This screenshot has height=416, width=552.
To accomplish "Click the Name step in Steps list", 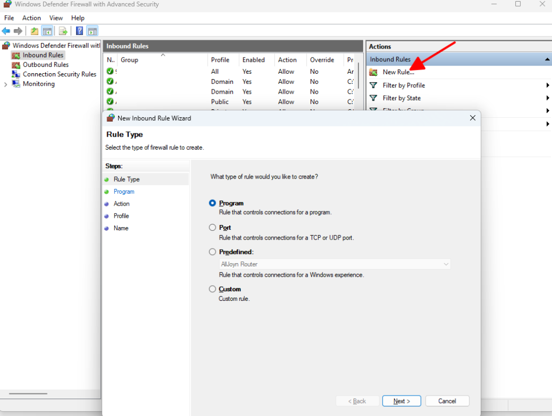I will pyautogui.click(x=121, y=228).
